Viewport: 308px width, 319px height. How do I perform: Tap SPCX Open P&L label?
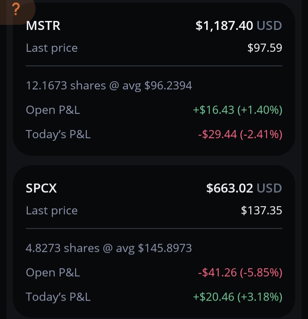pos(53,273)
